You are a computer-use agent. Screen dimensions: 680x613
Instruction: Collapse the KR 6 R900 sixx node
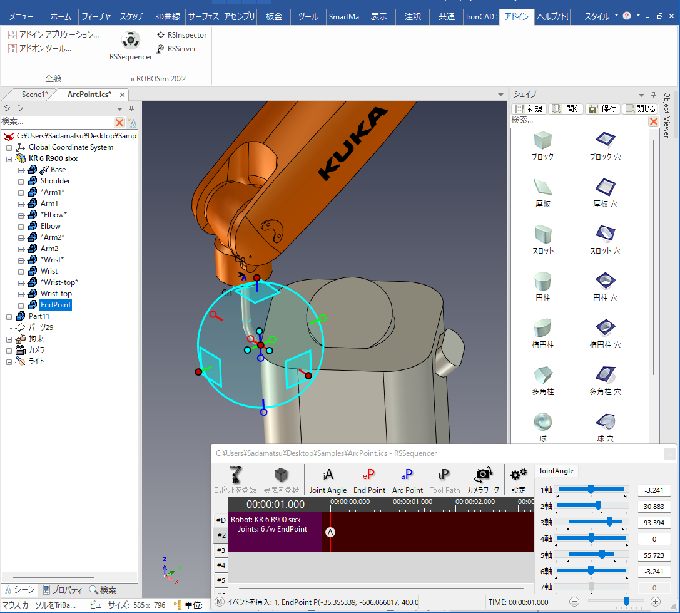tap(9, 158)
